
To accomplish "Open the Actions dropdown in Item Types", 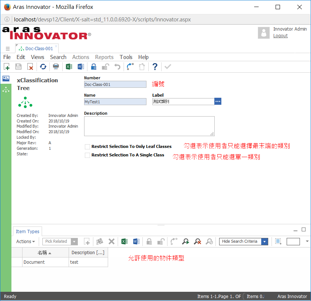I will pyautogui.click(x=25, y=242).
